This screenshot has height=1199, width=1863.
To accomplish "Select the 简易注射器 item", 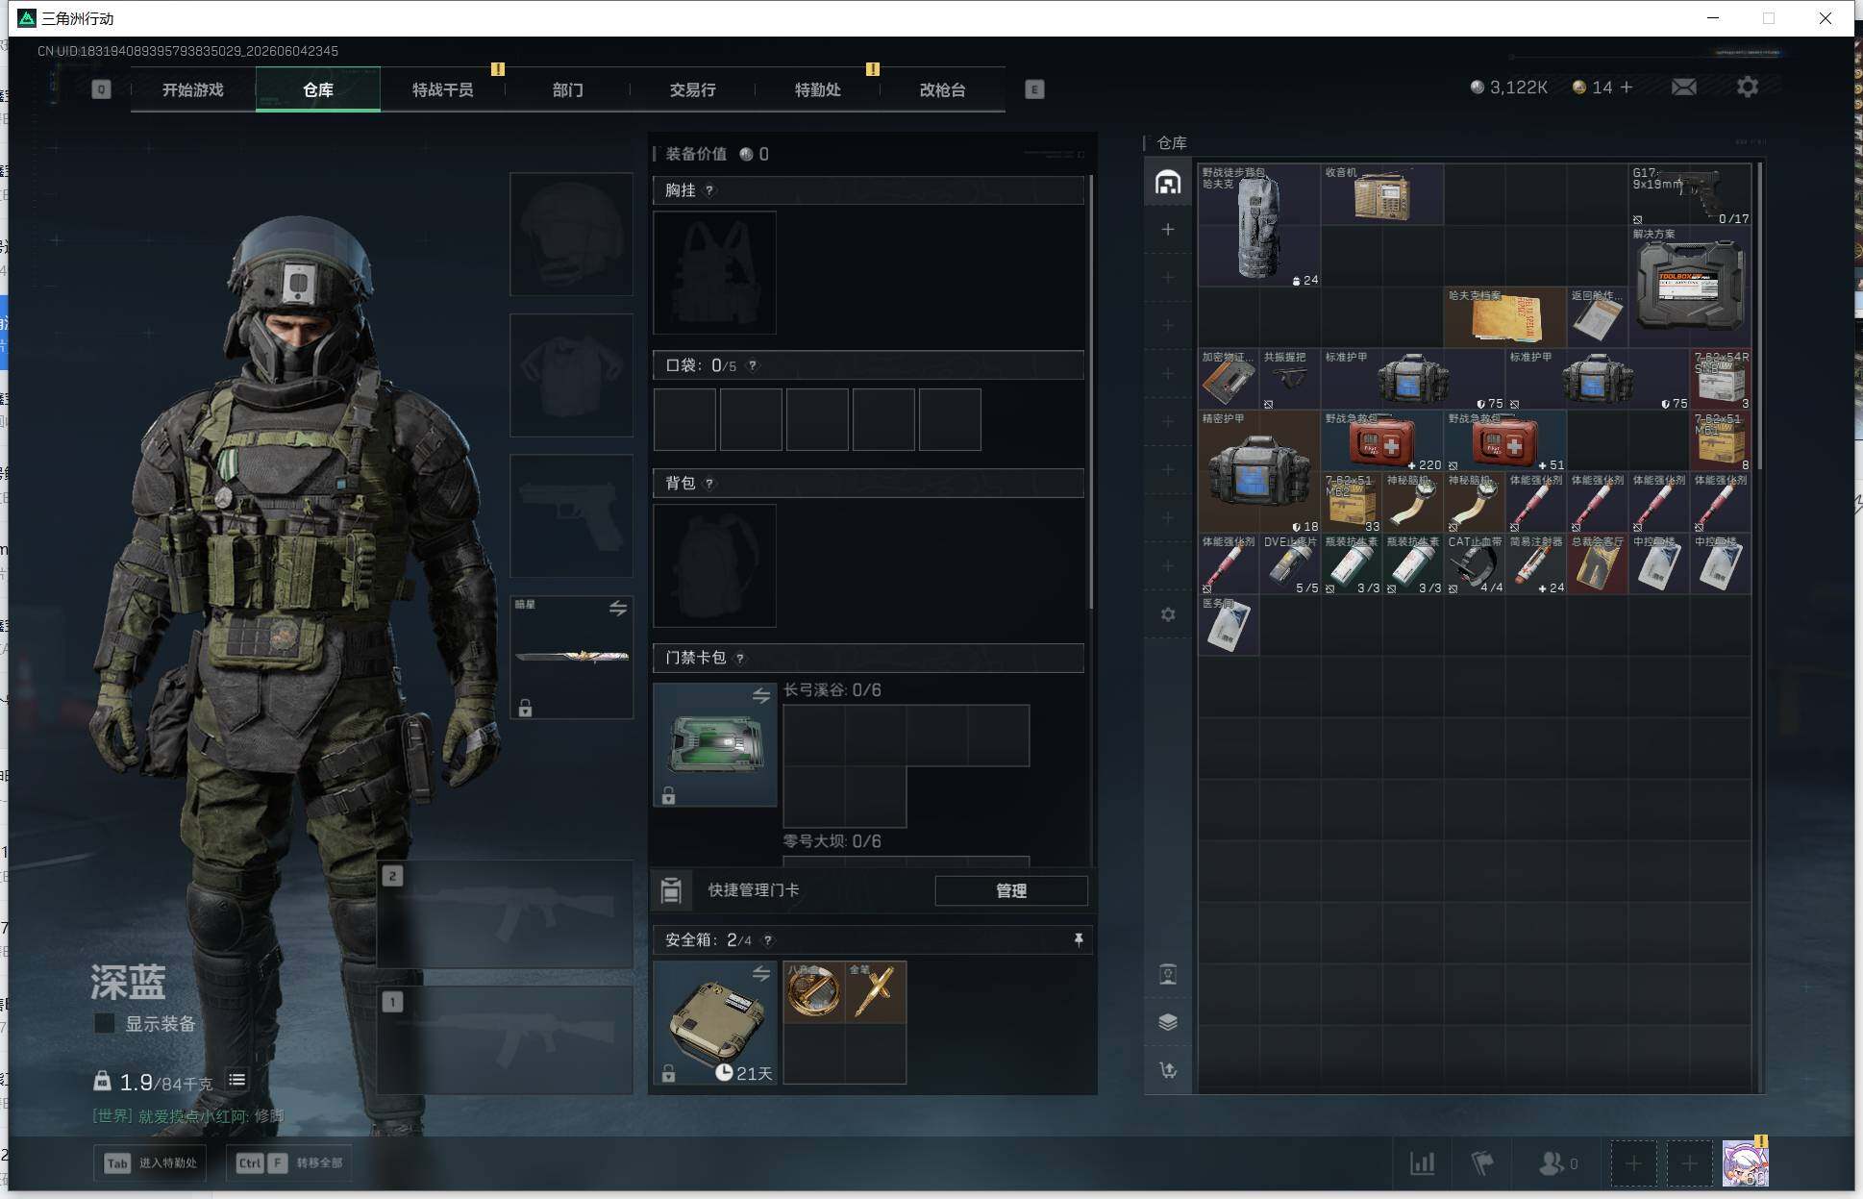I will pos(1536,563).
